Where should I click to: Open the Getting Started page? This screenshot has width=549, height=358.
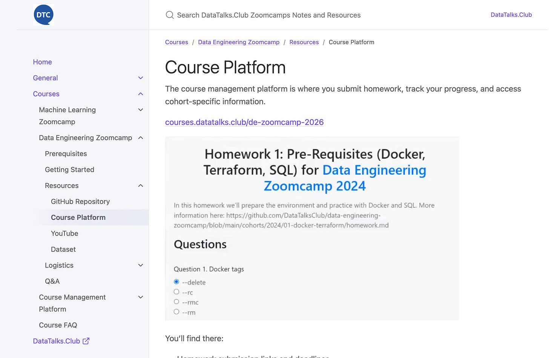tap(69, 170)
